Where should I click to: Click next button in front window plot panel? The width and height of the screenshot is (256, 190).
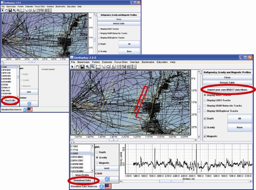[107, 168]
